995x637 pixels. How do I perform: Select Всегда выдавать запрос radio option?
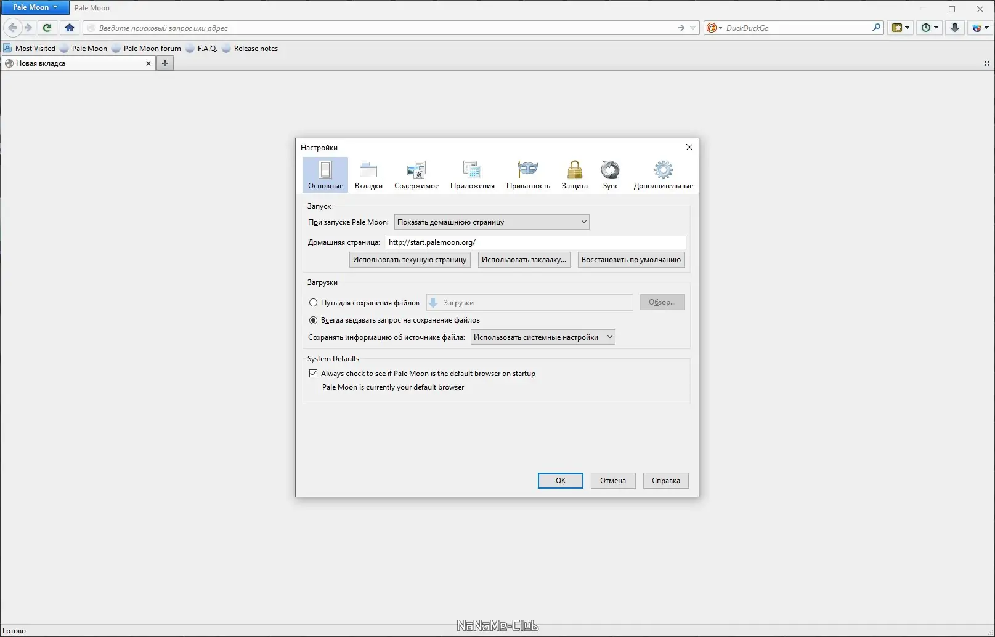314,320
